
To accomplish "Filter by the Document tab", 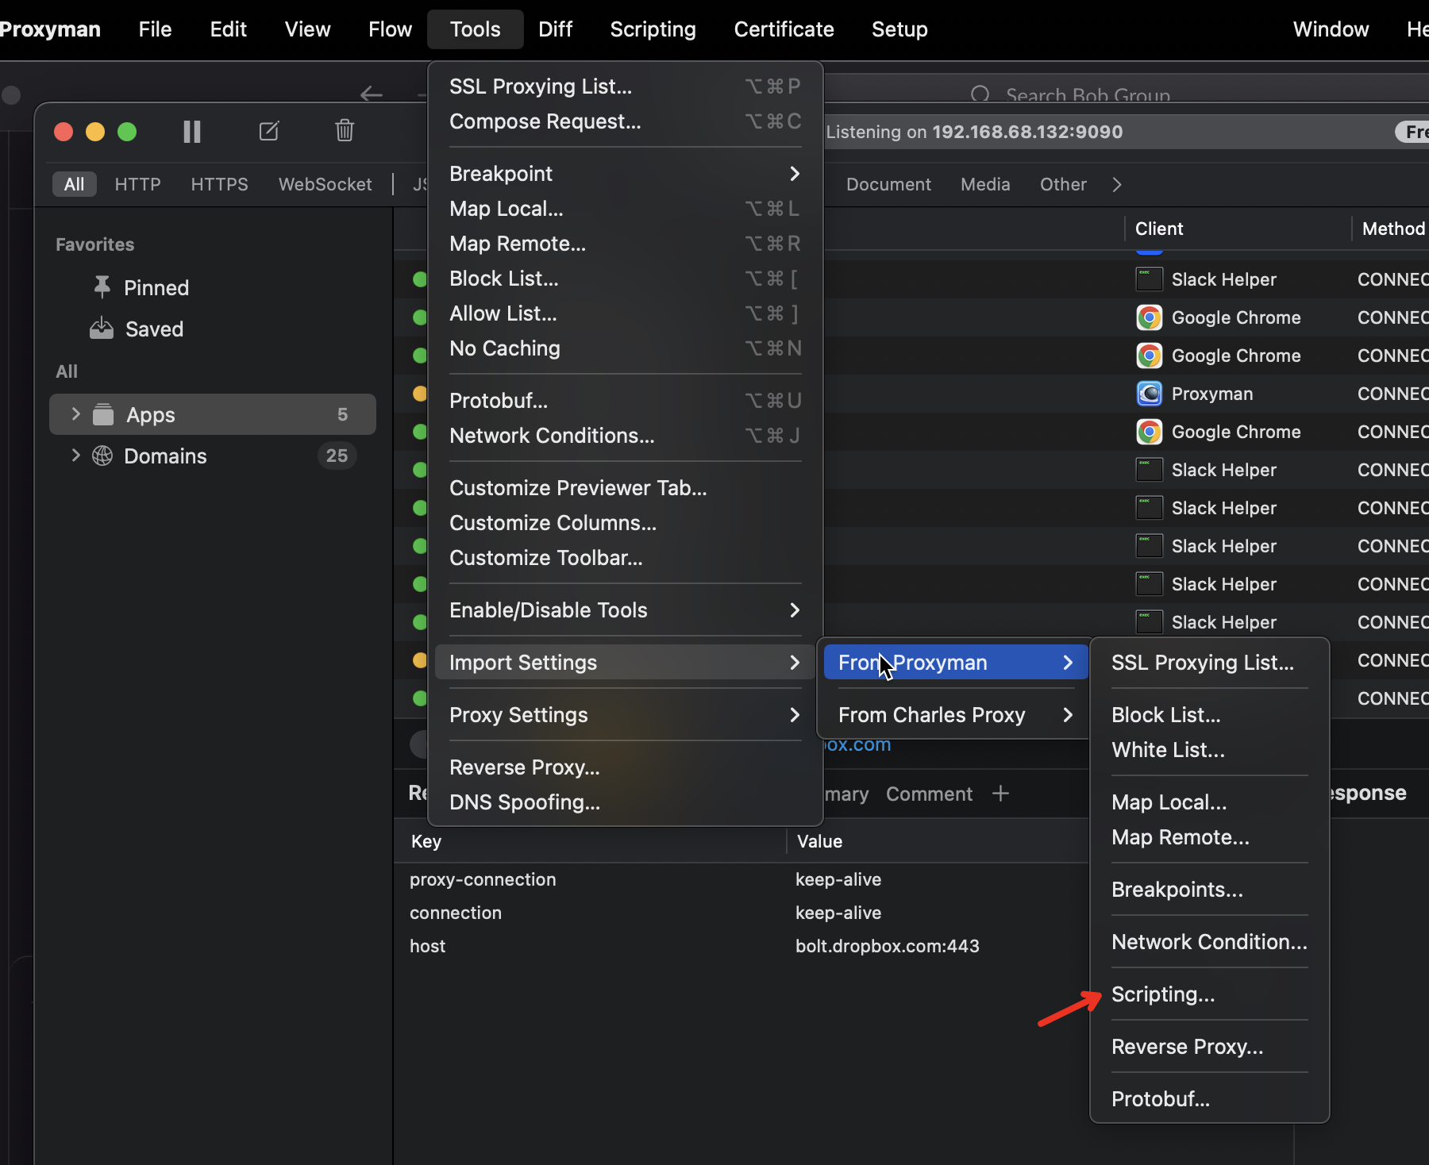I will 888,184.
